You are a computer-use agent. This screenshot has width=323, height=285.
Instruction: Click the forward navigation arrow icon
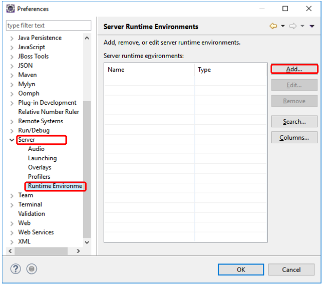coord(293,26)
